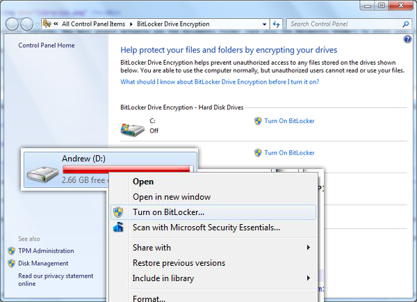Click the Andrew (D:) hard drive icon

pyautogui.click(x=42, y=174)
